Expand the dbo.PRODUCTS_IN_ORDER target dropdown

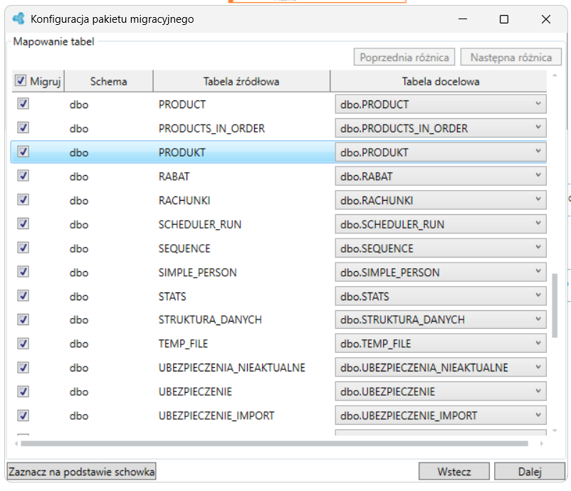coord(441,128)
